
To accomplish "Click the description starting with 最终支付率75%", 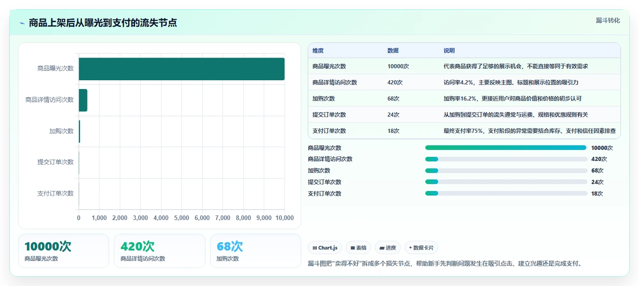I will 529,131.
